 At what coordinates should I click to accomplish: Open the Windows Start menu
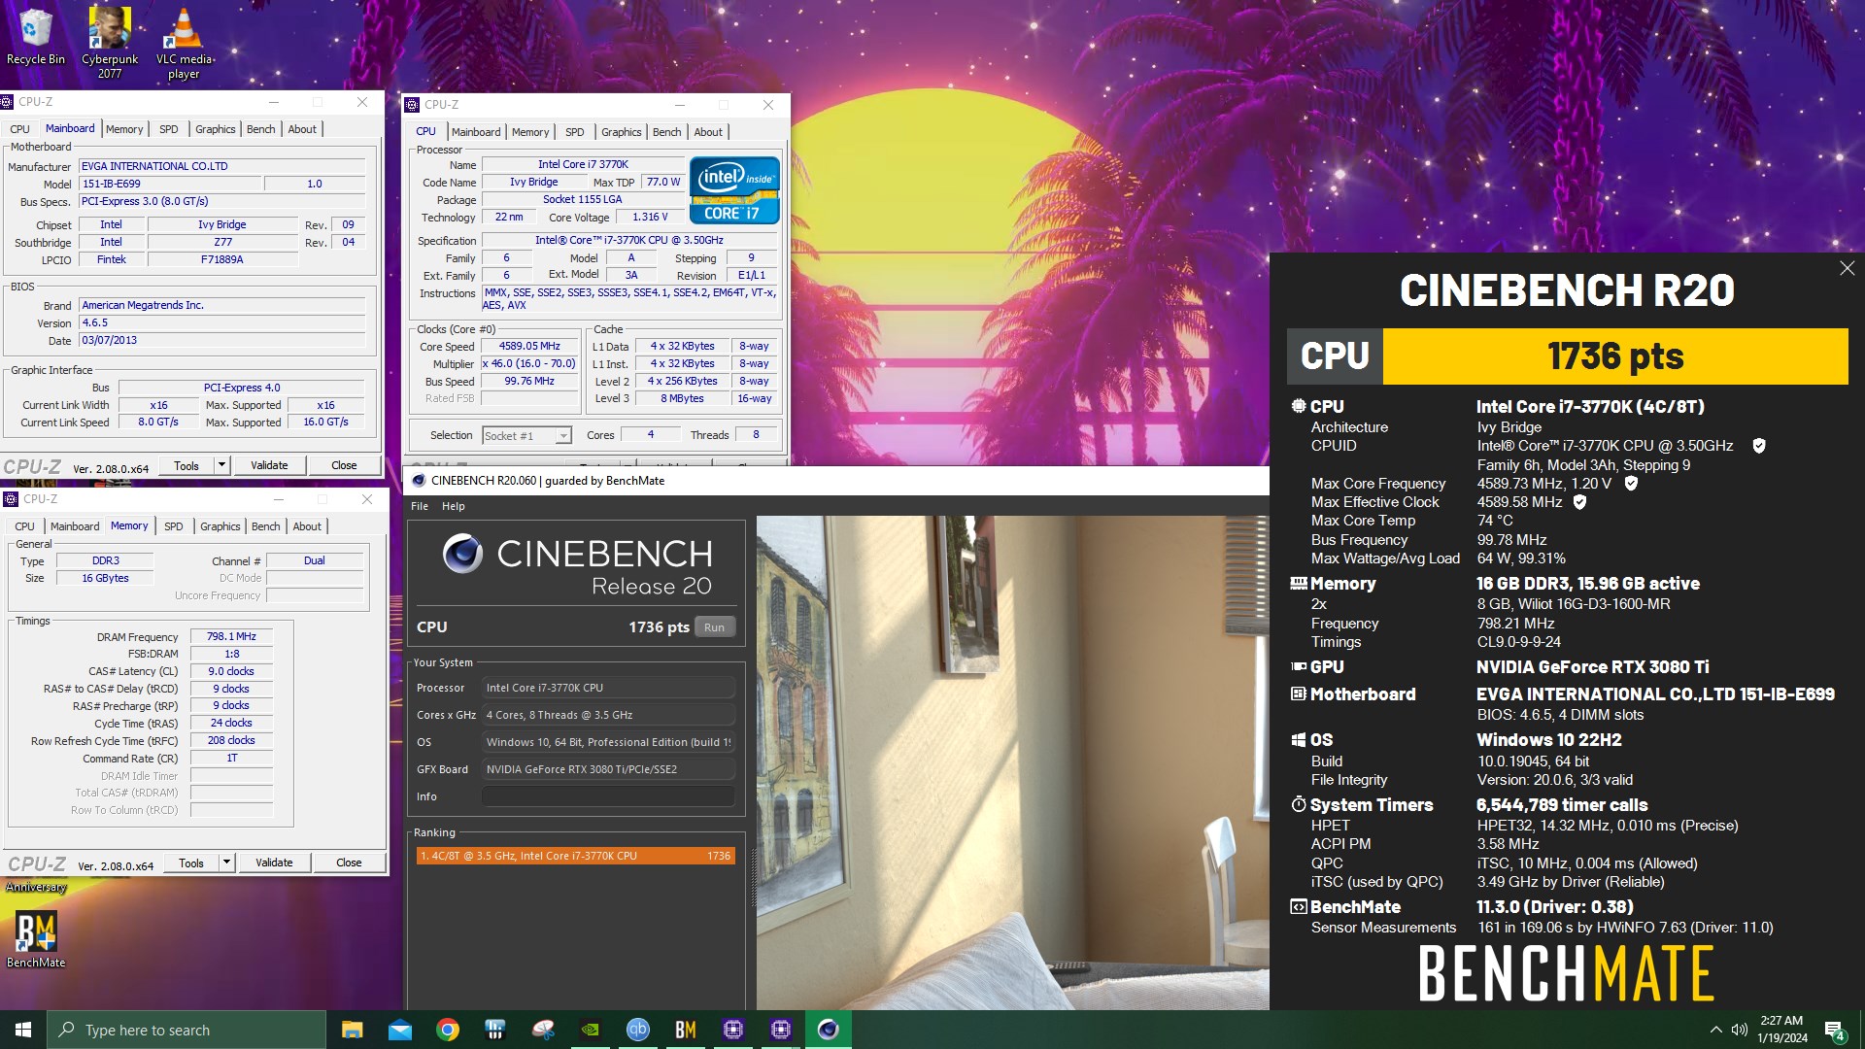(x=23, y=1030)
